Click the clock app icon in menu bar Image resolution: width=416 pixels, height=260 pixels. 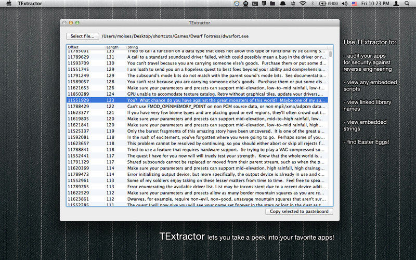coord(237,4)
